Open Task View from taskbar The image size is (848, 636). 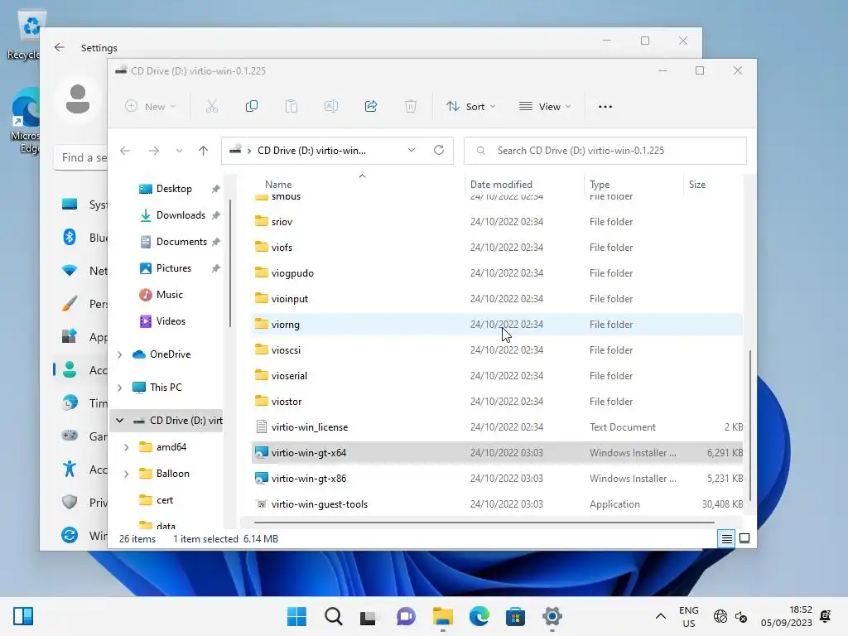coord(368,616)
